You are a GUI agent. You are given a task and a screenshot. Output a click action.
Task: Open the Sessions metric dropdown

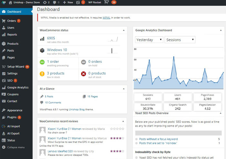coord(180,40)
